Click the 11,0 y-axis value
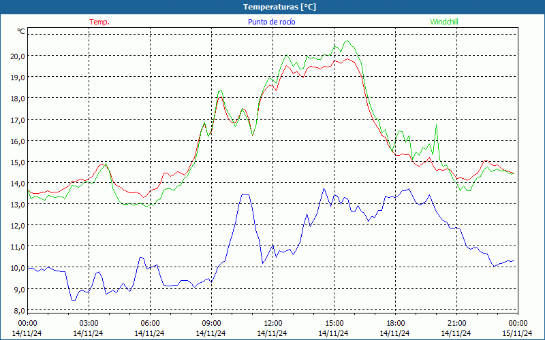Viewport: 545px width, 340px height. 18,247
